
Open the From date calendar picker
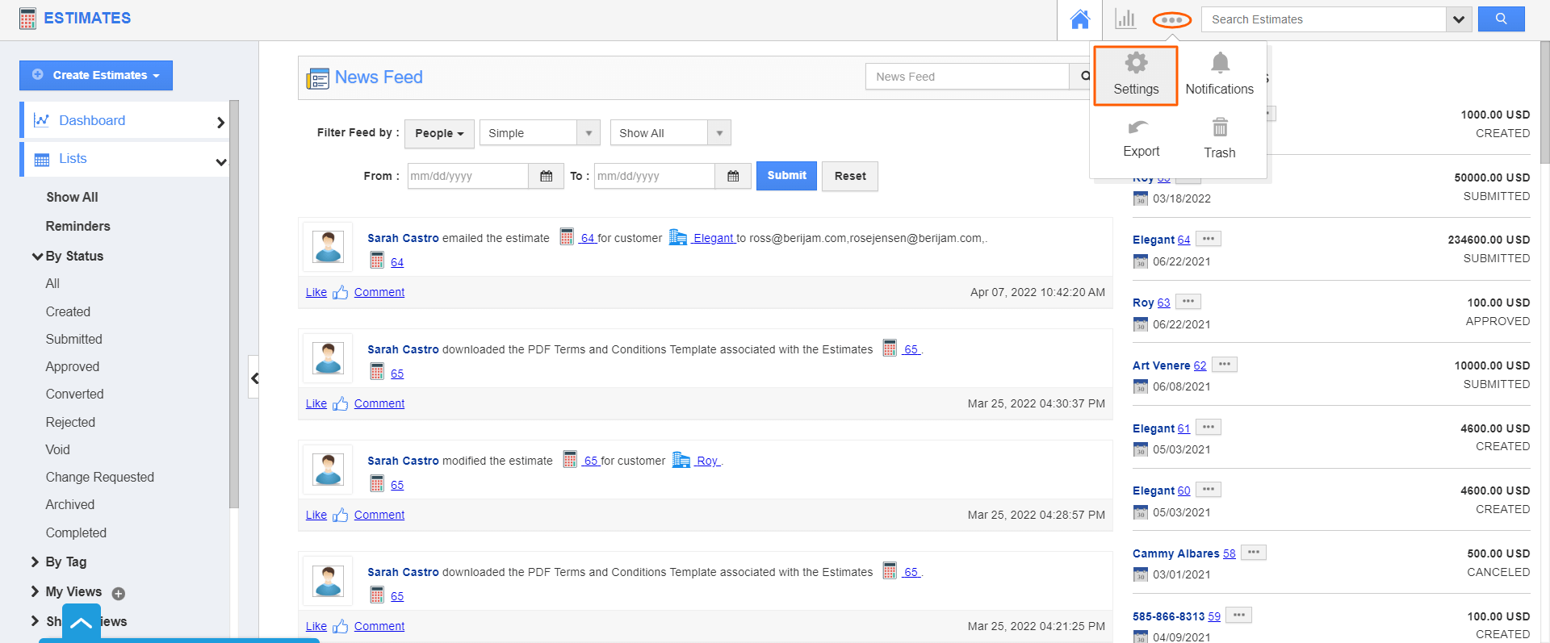point(547,176)
